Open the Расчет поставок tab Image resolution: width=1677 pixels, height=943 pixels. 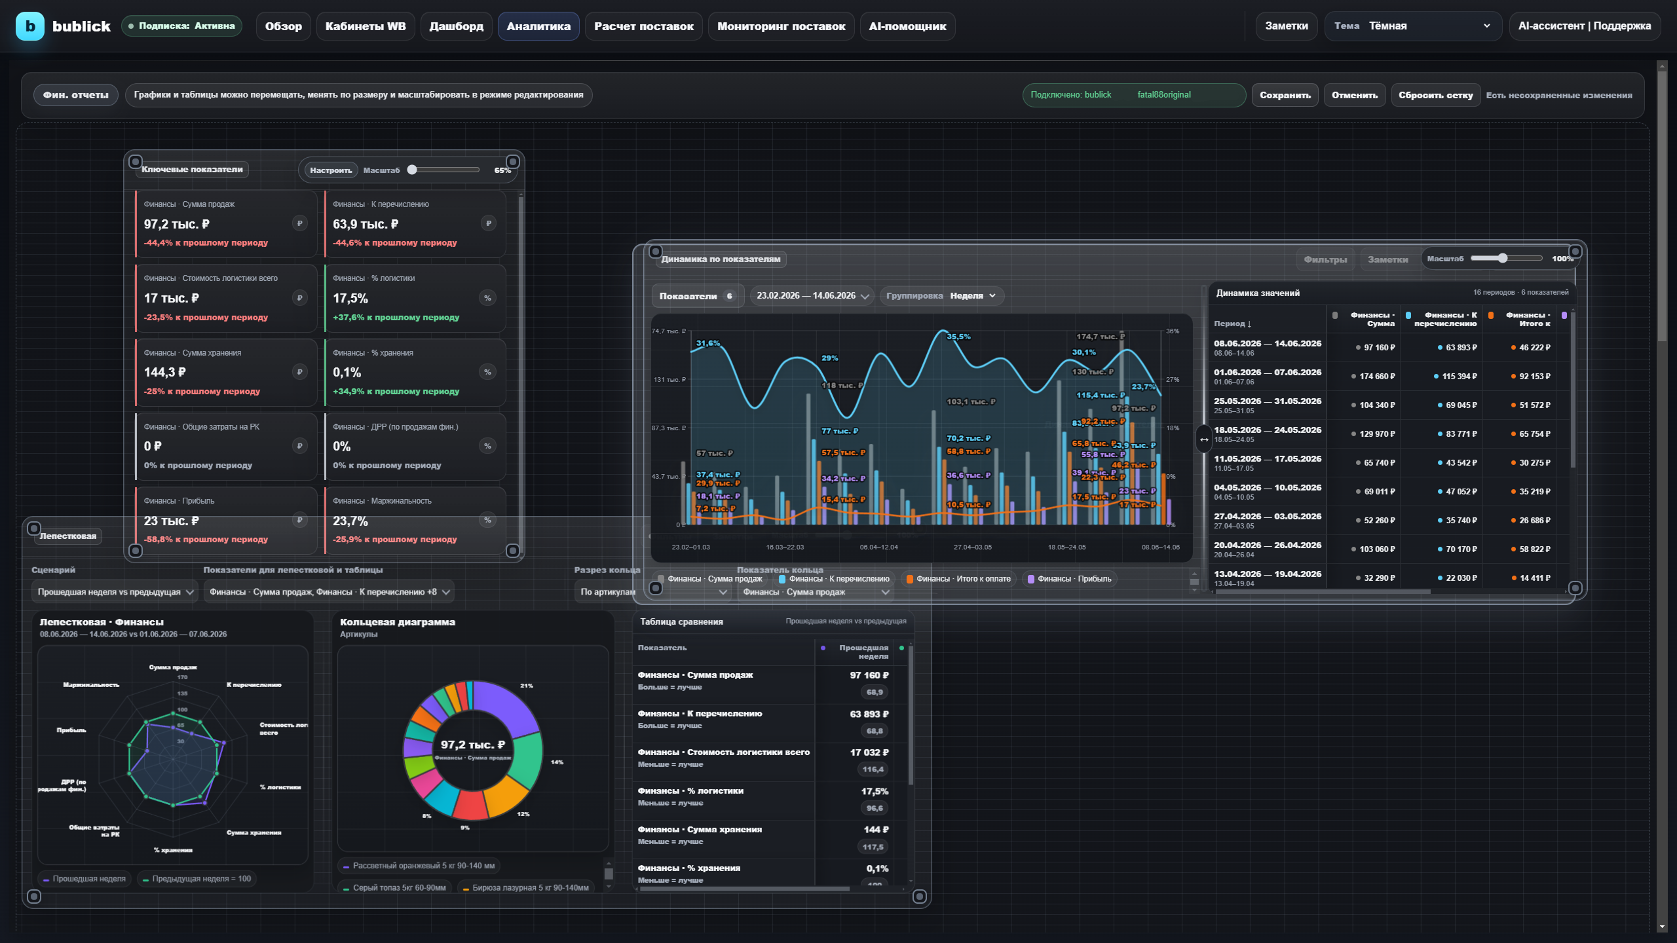pos(644,26)
